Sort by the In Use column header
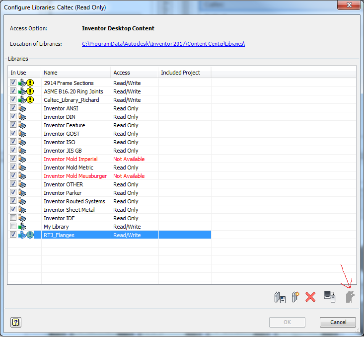This screenshot has height=337, width=364. [24, 73]
